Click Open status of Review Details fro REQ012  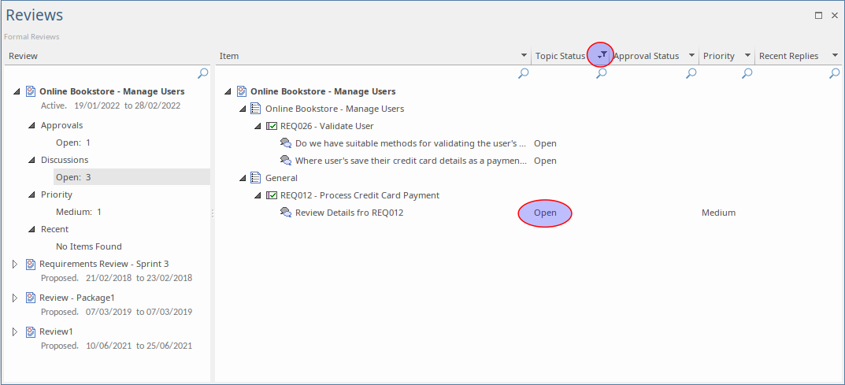(x=545, y=213)
